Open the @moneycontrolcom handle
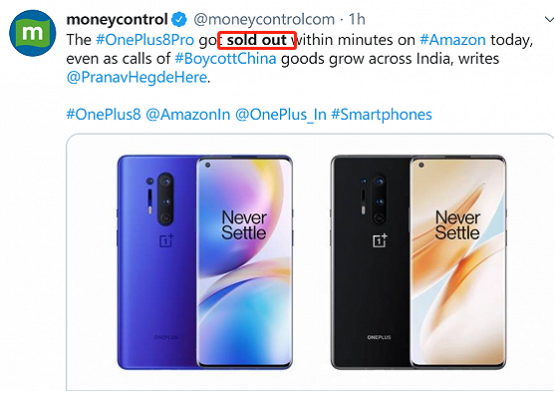This screenshot has height=396, width=554. click(264, 19)
